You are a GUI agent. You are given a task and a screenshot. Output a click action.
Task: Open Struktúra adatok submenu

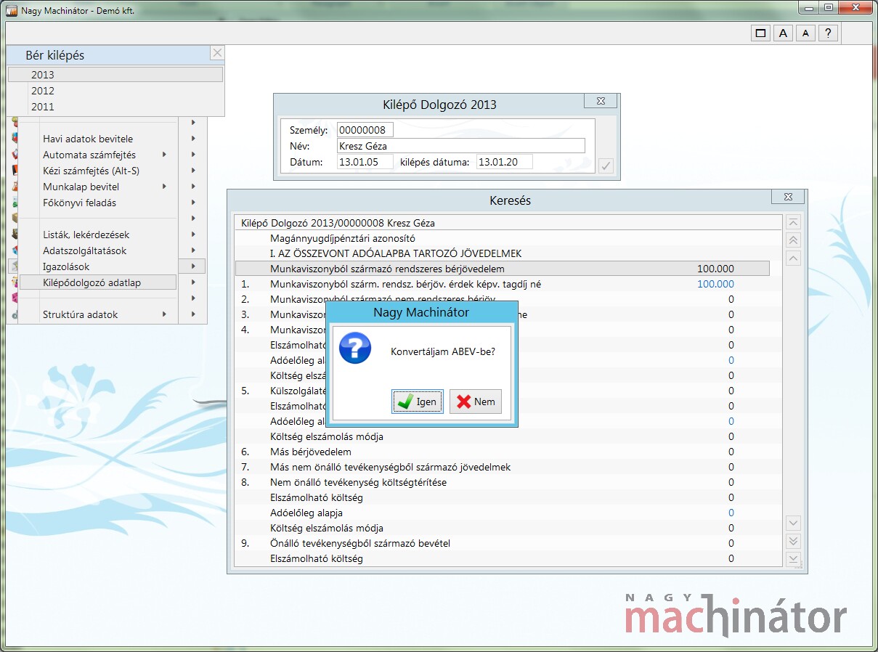pyautogui.click(x=98, y=314)
